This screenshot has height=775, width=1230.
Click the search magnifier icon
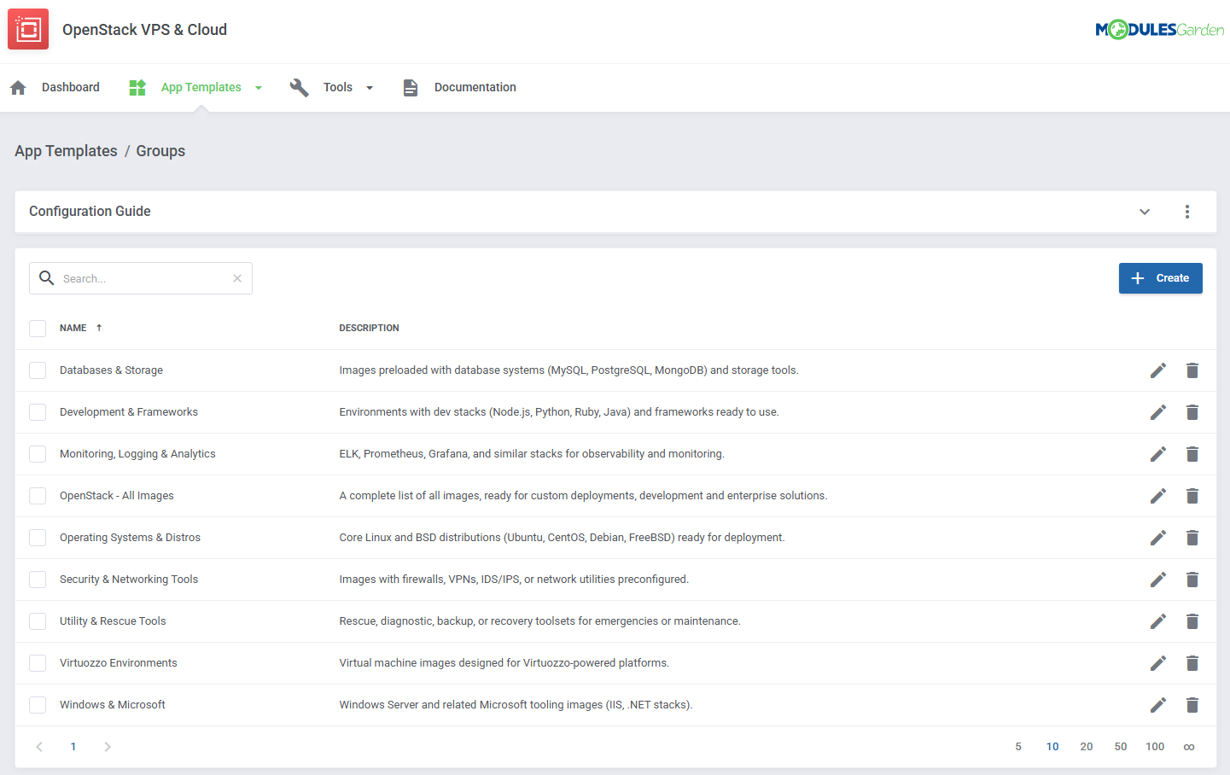pos(46,277)
